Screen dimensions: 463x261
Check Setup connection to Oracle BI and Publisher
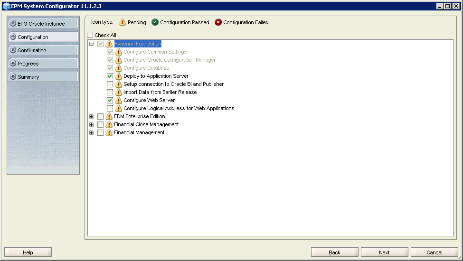(110, 84)
